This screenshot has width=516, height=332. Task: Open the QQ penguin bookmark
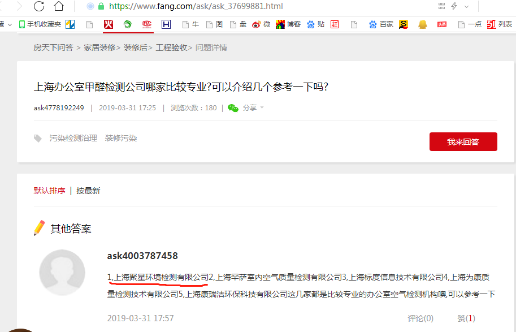[x=422, y=24]
